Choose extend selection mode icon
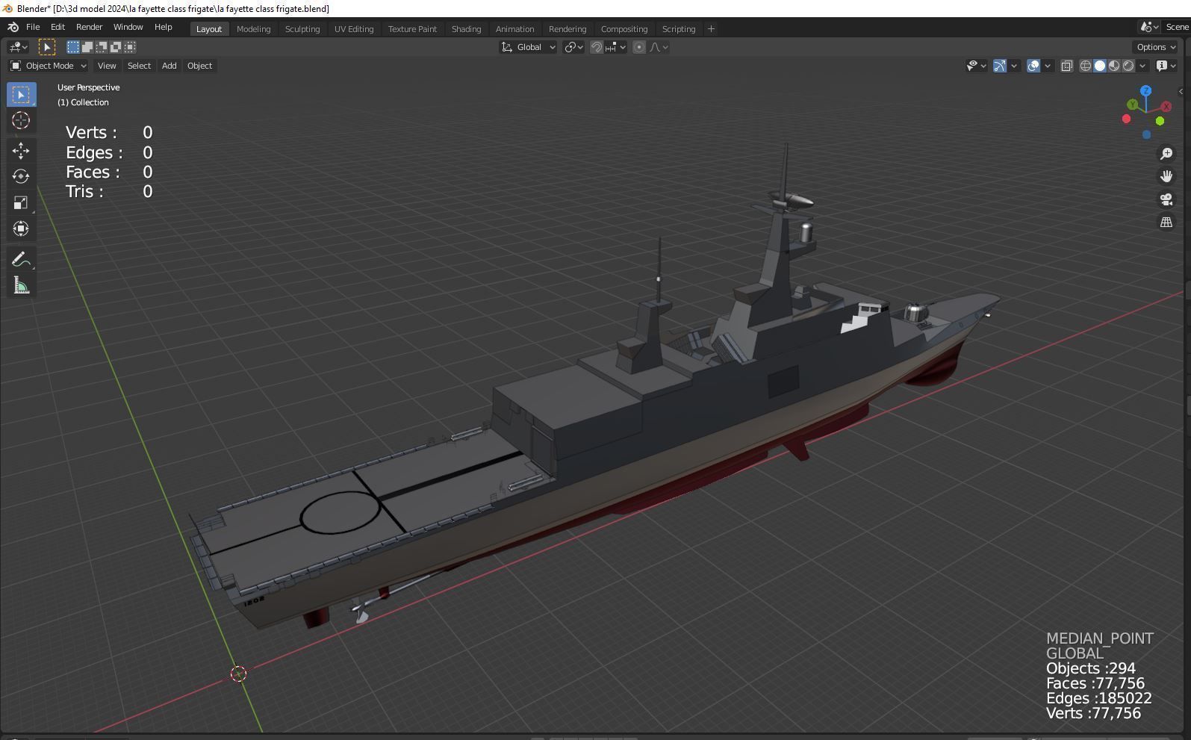The height and width of the screenshot is (740, 1191). point(87,47)
